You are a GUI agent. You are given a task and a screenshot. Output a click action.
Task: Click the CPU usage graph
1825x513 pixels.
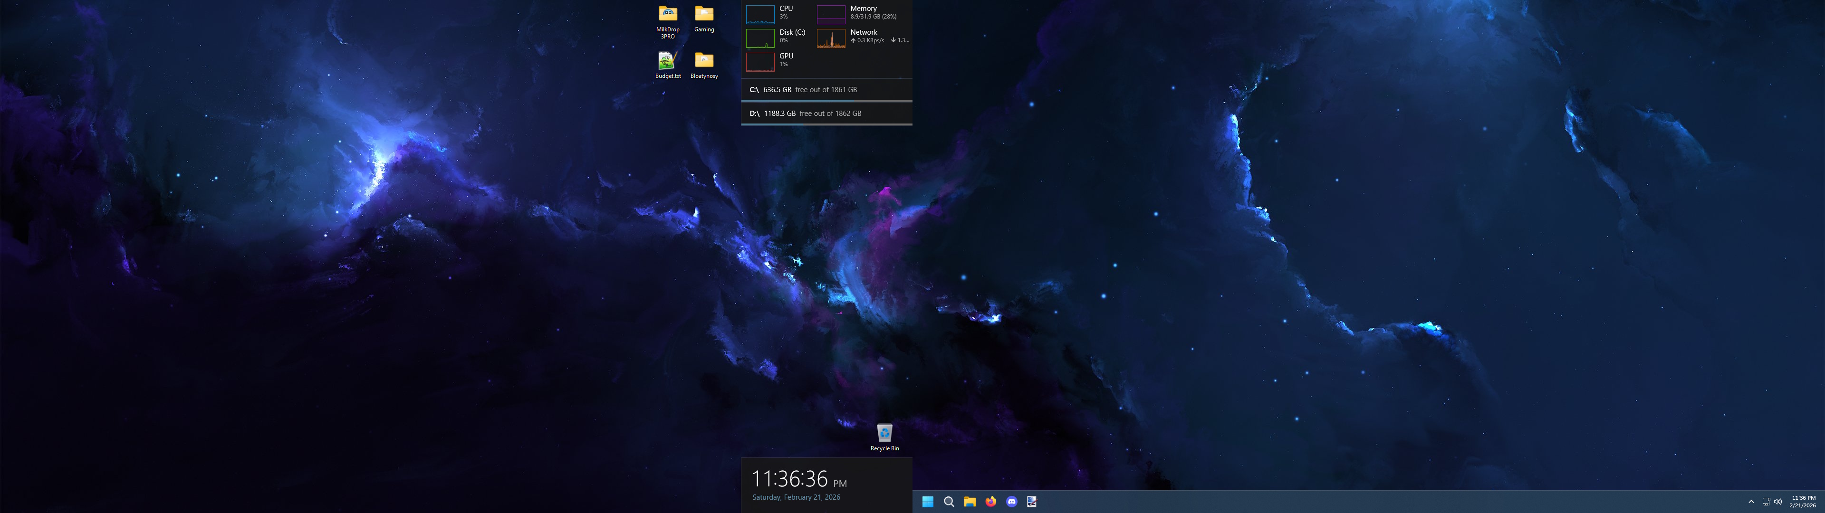tap(759, 14)
